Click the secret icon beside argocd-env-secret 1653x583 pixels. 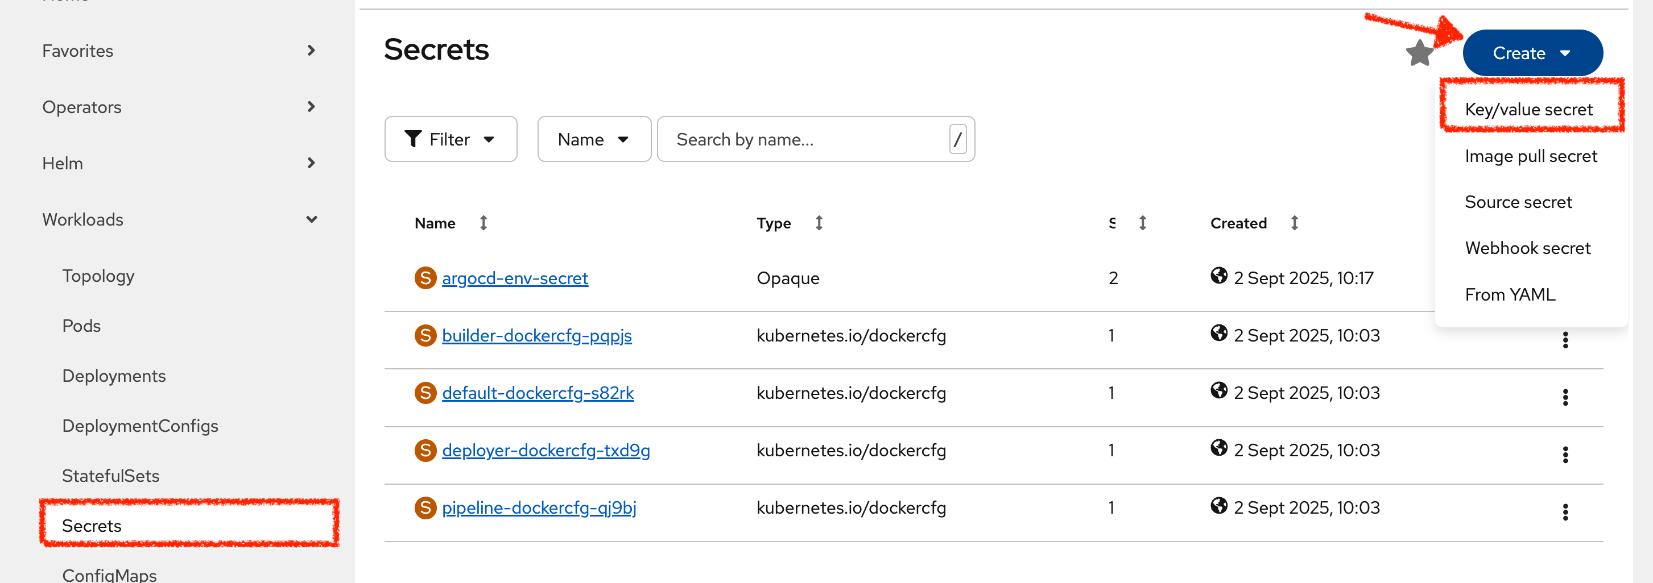(x=425, y=278)
